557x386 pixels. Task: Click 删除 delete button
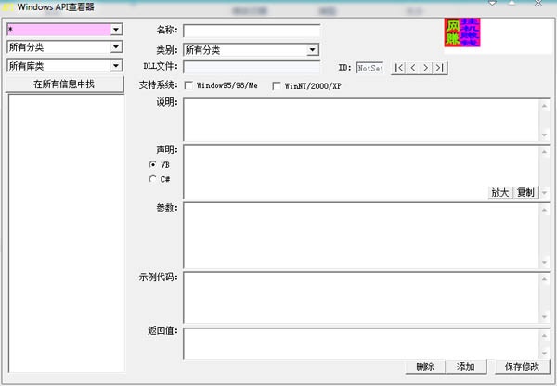(425, 367)
